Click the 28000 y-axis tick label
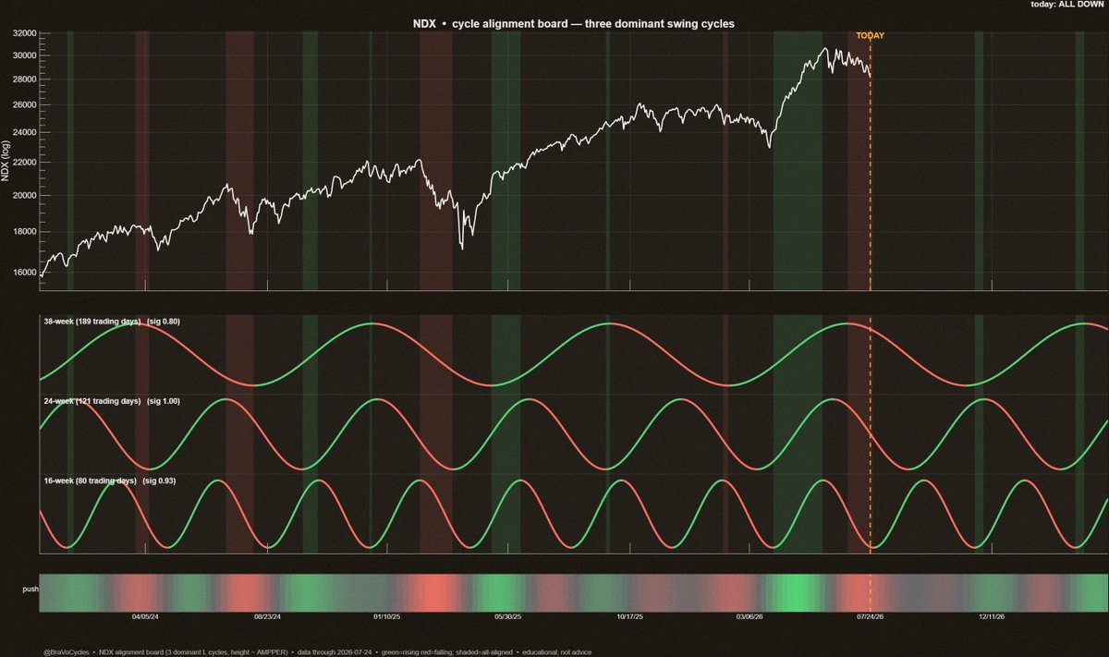The height and width of the screenshot is (657, 1109). point(24,79)
